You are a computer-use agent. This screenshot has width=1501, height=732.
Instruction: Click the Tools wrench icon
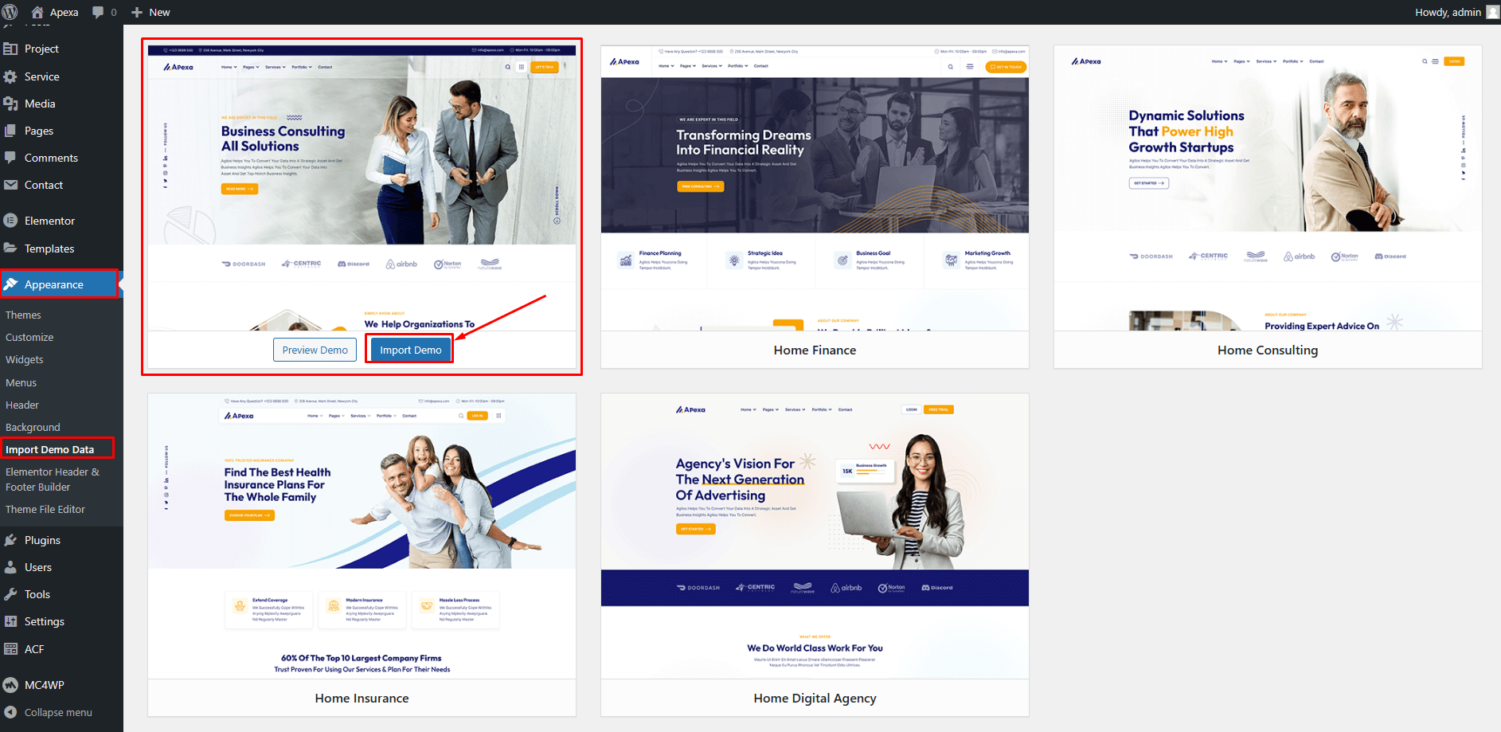[10, 594]
